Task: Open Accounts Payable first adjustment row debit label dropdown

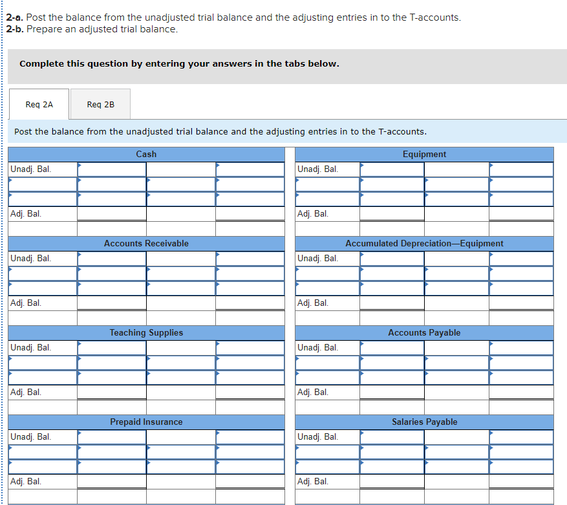Action: (x=327, y=363)
